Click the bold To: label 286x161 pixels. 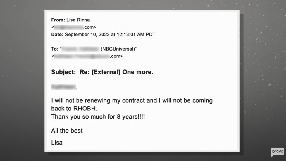54,49
